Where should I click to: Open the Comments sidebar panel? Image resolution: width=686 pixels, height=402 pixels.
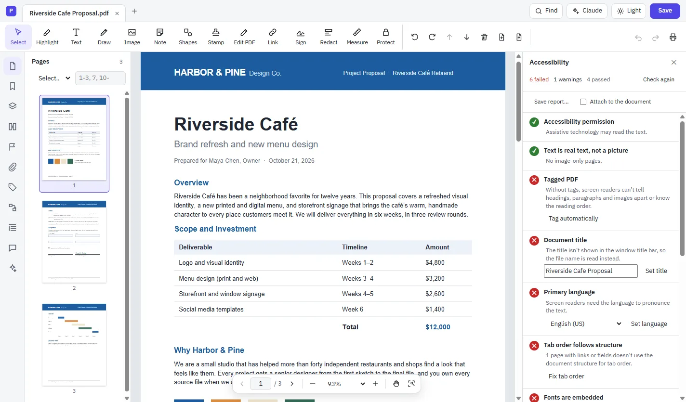pos(13,248)
